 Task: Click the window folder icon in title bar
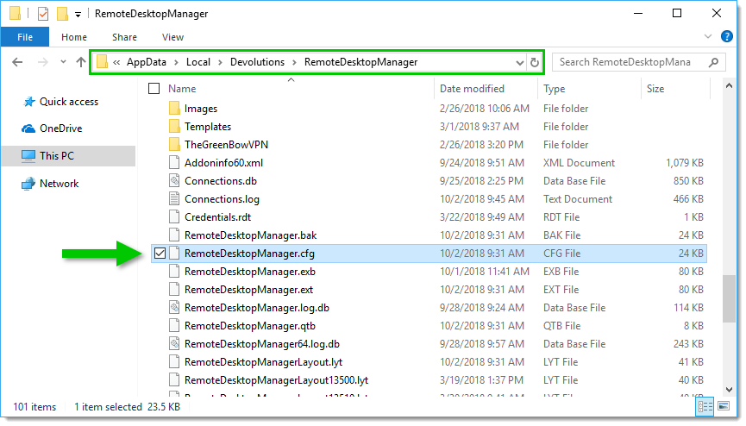[x=16, y=13]
